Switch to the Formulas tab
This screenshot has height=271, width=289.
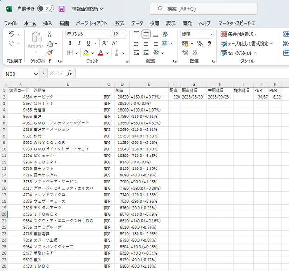[x=120, y=23]
